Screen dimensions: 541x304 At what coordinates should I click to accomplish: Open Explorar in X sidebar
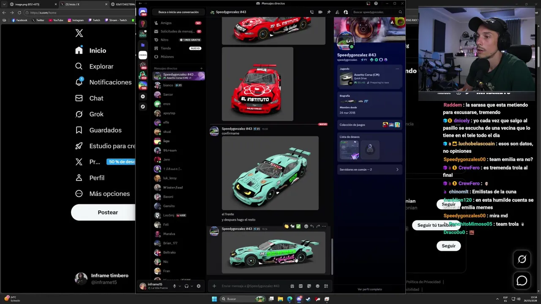coord(94,66)
